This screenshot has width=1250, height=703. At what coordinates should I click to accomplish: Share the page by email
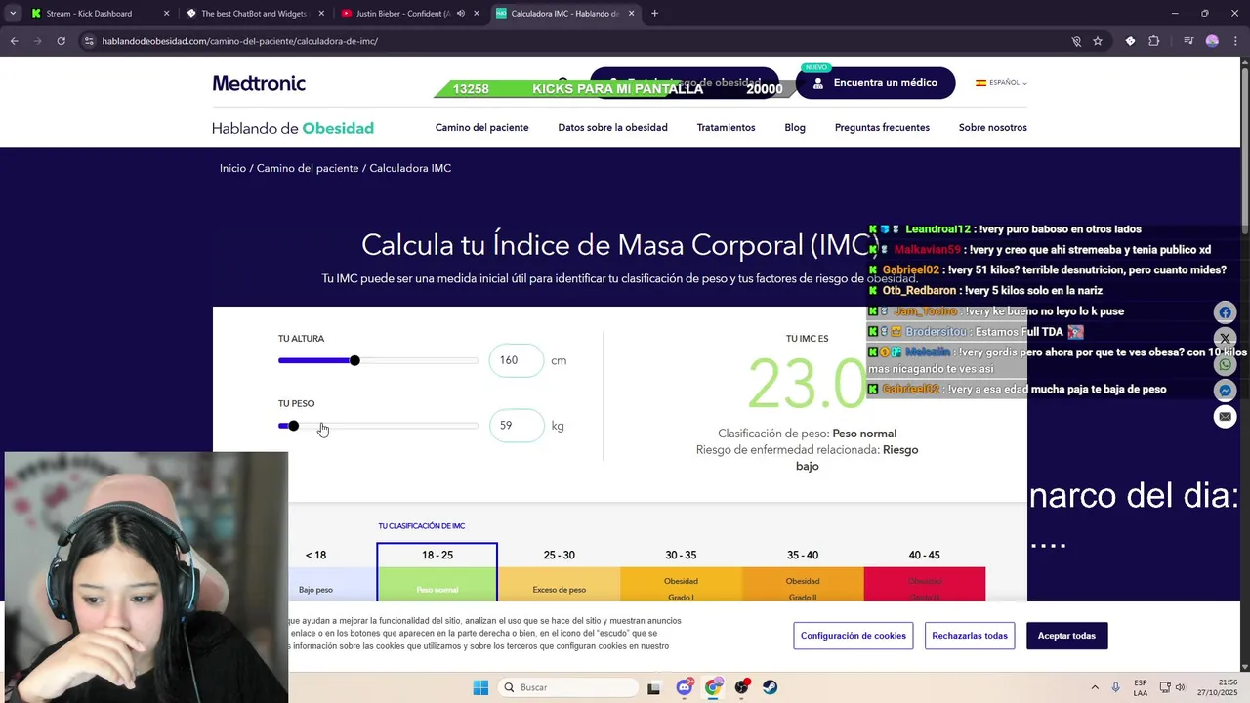coord(1225,417)
